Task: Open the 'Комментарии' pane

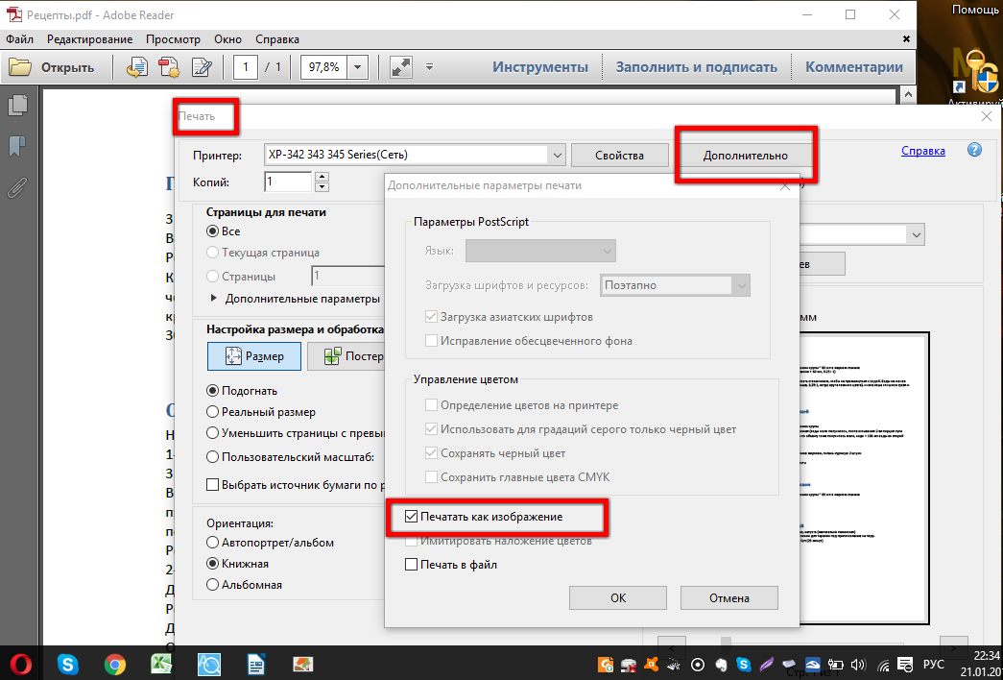Action: pos(854,66)
